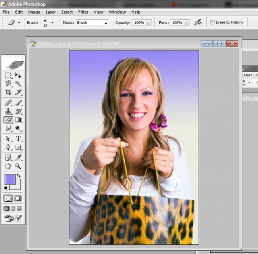Viewport: 258px width, 254px height.
Task: Maximize the 3498426_s.jpg document window
Action: coord(219,44)
